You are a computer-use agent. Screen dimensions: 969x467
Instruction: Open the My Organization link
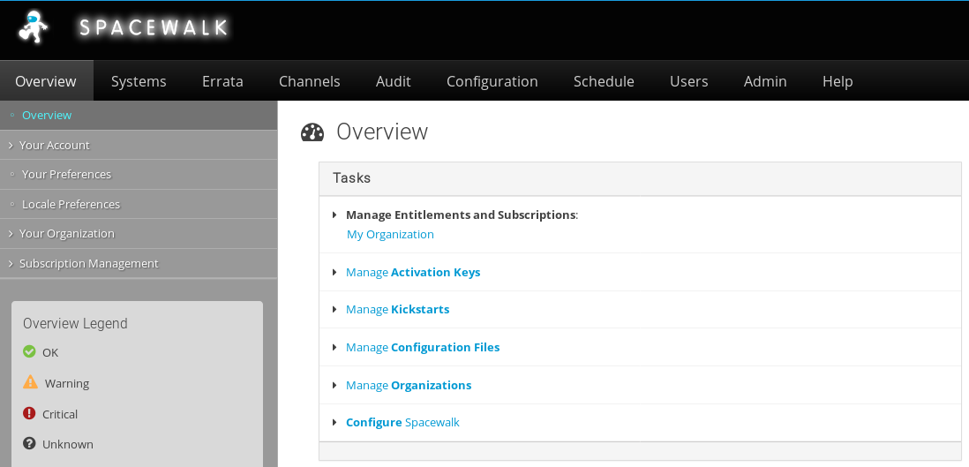pos(390,235)
